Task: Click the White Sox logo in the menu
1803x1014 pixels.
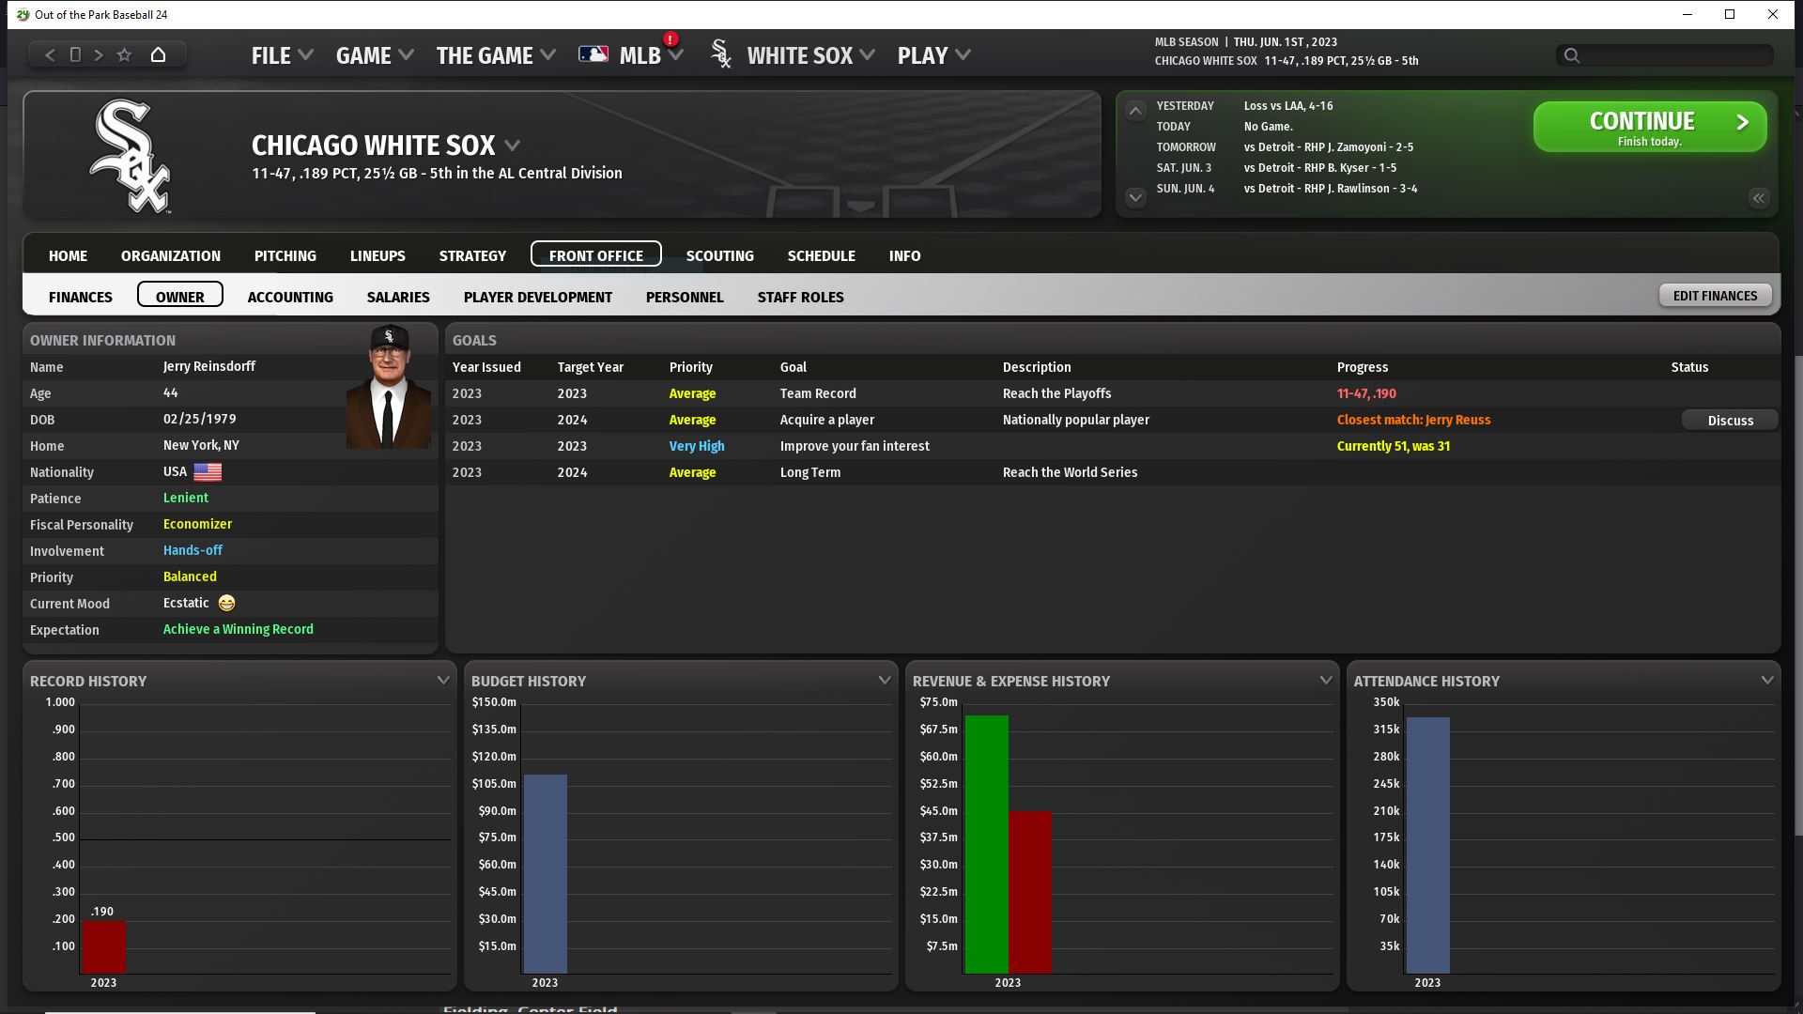Action: click(x=721, y=54)
